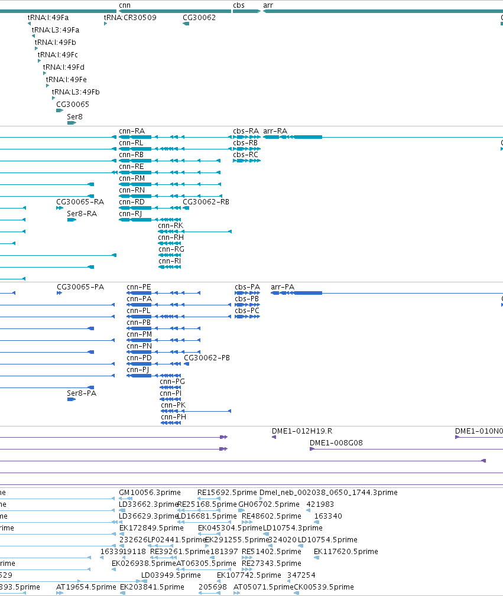Screen dimensions: 503x596
Task: Select the cnn-PE protein label
Action: [x=138, y=287]
